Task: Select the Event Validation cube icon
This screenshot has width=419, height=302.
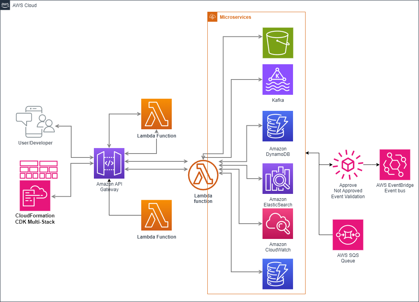Action: point(348,165)
